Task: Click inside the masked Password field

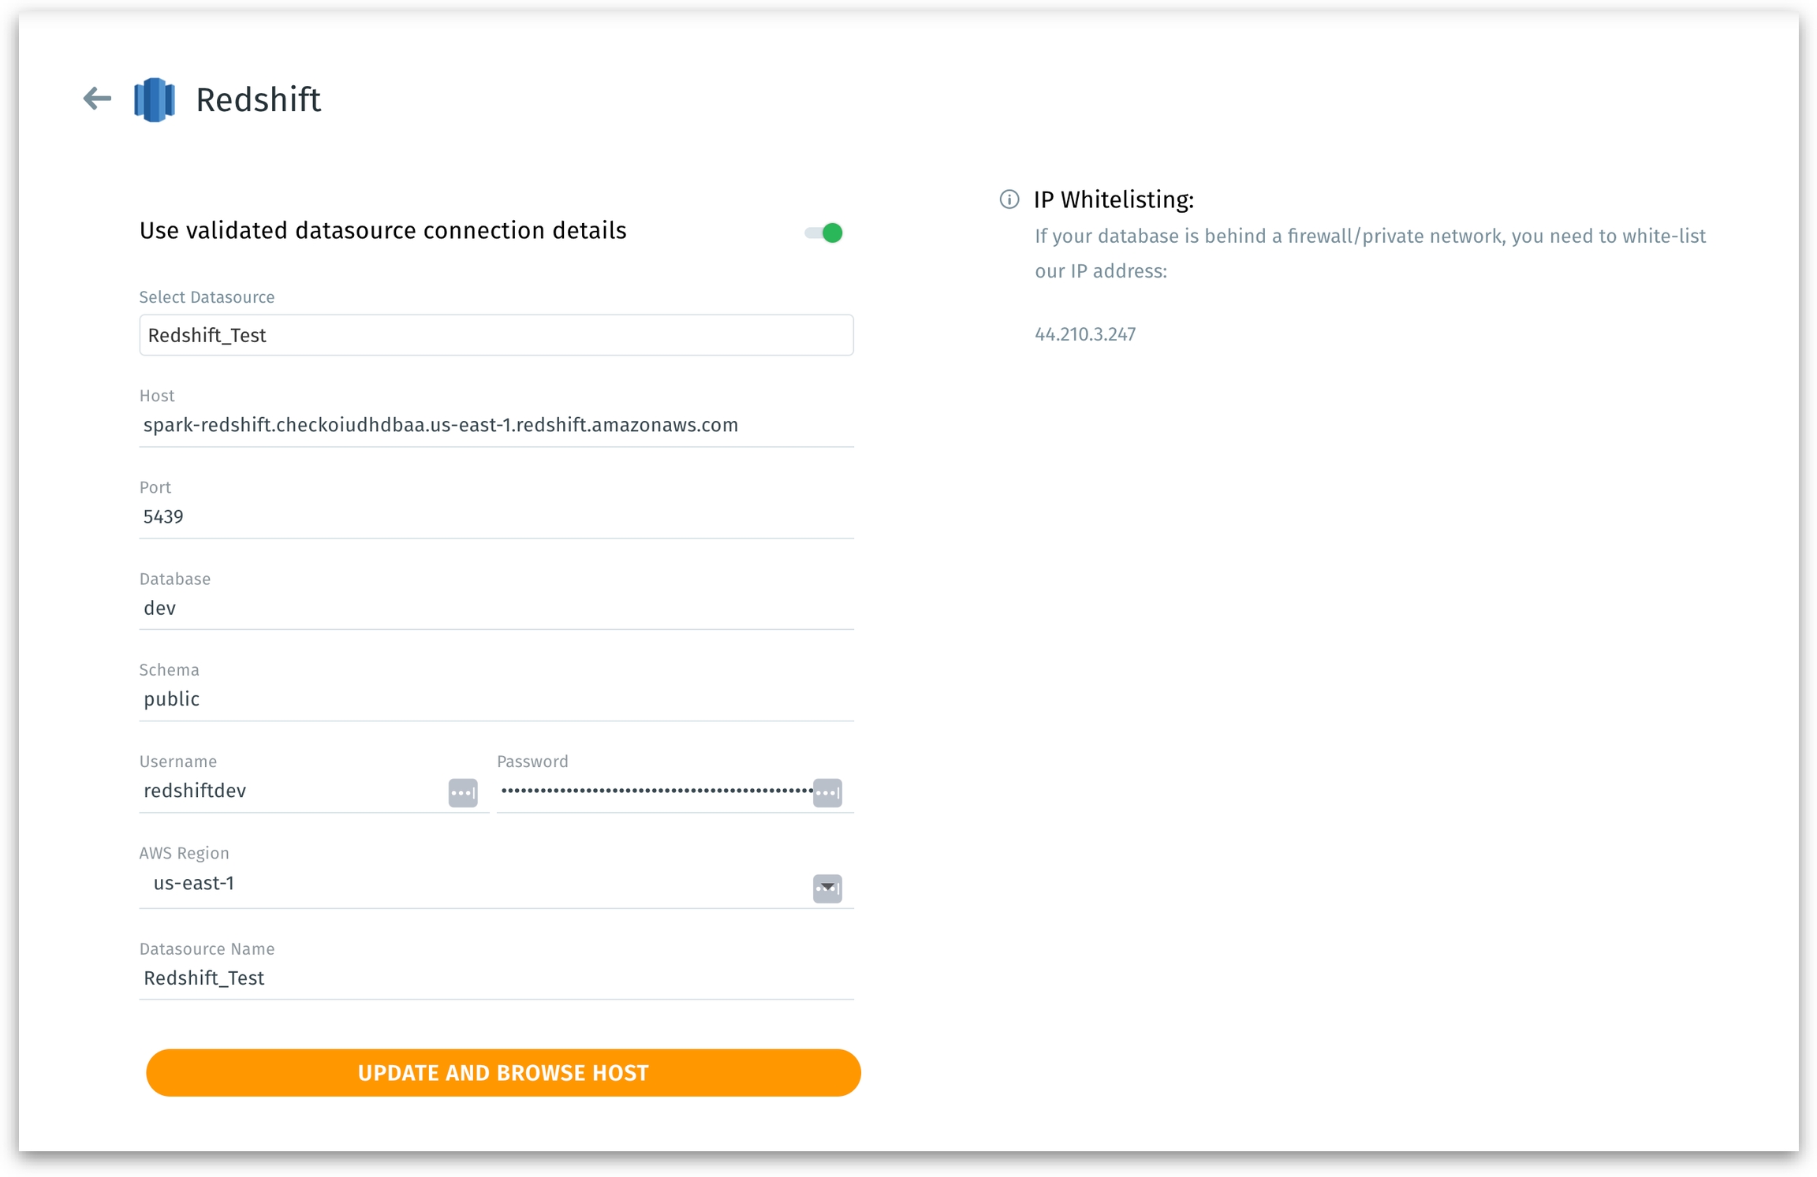Action: tap(655, 791)
